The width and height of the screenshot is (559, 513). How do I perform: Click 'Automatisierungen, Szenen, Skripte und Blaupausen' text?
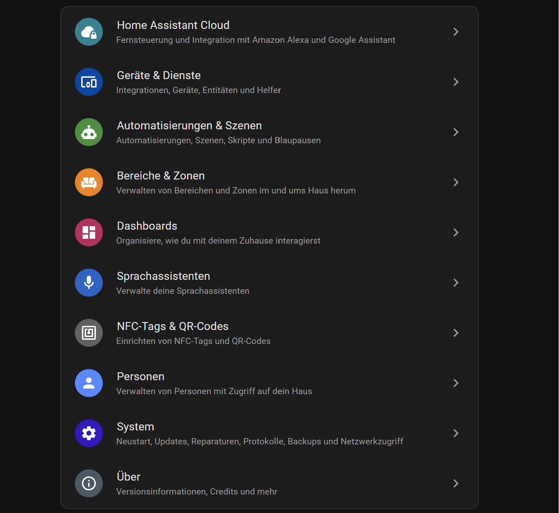coord(219,140)
